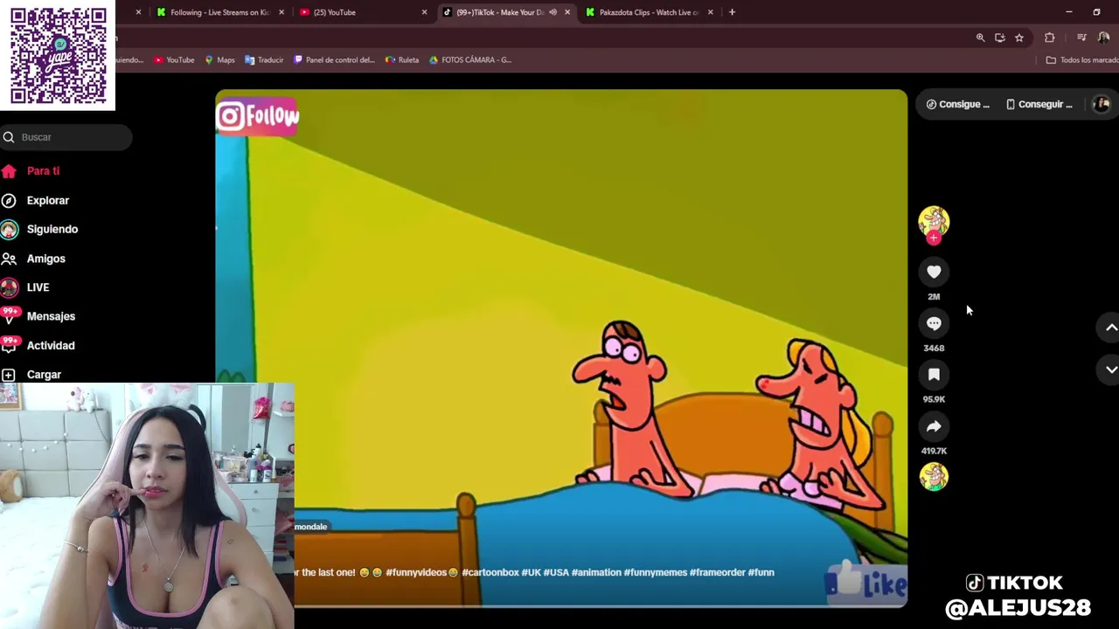This screenshot has width=1119, height=629.
Task: Open the creator's profile avatar
Action: 934,221
